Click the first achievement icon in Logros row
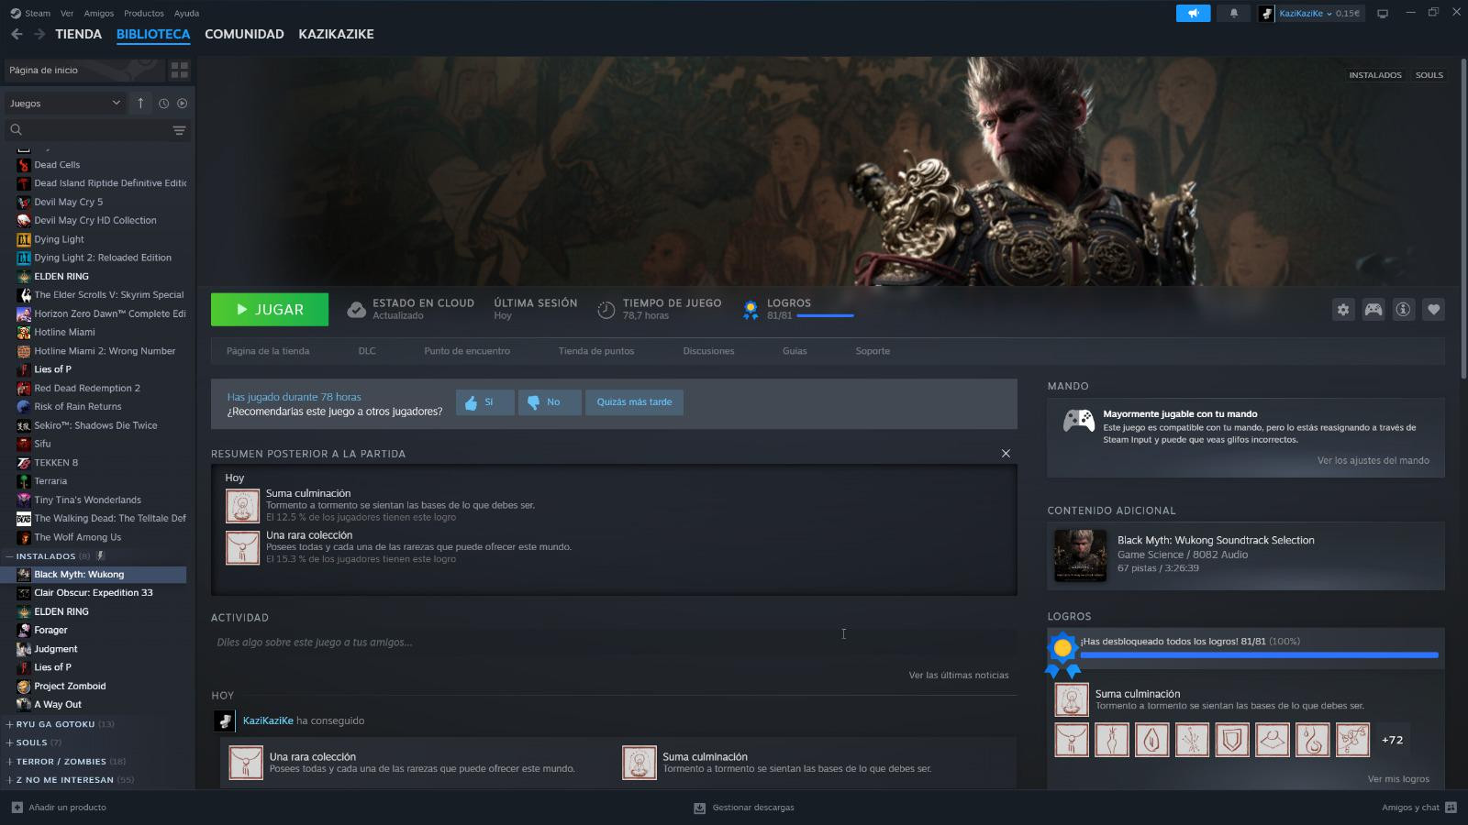The width and height of the screenshot is (1468, 825). [x=1072, y=740]
